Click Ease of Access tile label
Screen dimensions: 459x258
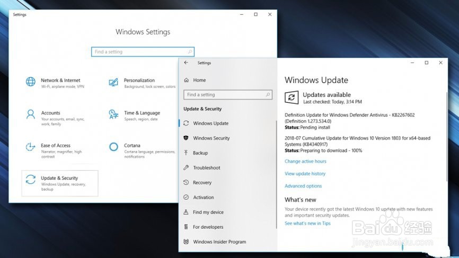pos(56,145)
